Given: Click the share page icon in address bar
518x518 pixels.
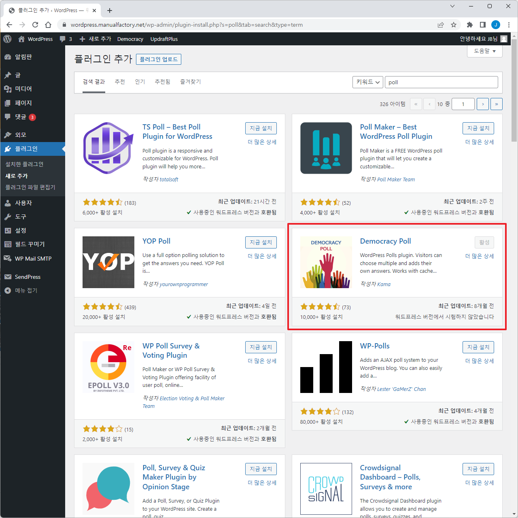Looking at the screenshot, I should pos(441,25).
